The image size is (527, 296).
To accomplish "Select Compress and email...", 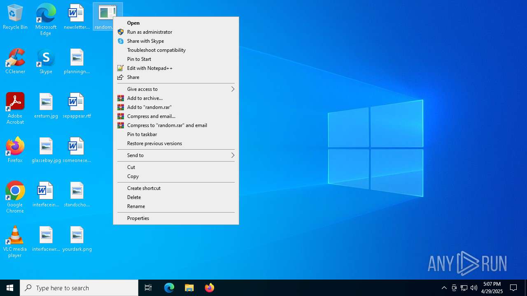I will coord(176,116).
